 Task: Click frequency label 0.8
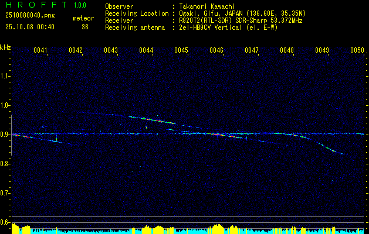pos(5,164)
